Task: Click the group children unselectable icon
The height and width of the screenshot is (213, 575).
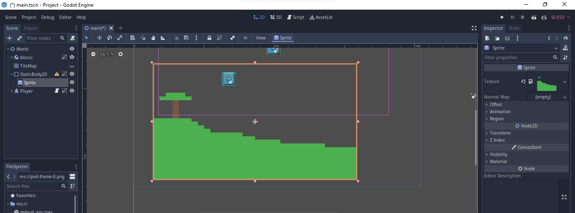Action: pos(219,38)
